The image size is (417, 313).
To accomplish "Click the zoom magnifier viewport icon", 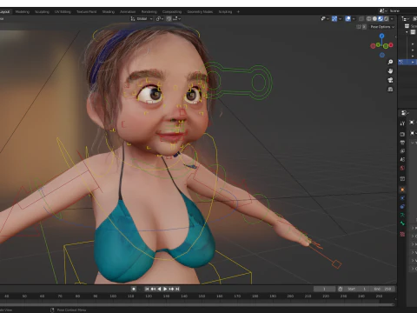I will pos(390,62).
